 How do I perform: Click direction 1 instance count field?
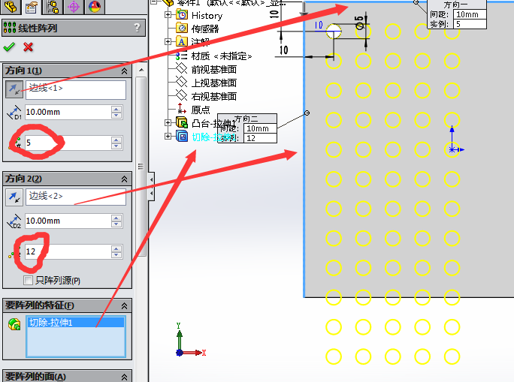pyautogui.click(x=68, y=143)
